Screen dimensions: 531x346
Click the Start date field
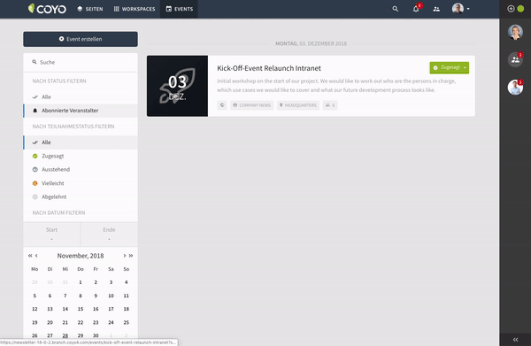coord(51,234)
